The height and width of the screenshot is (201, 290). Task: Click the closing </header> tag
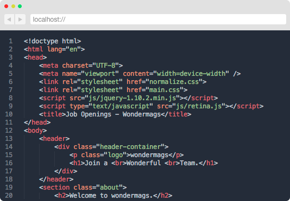click(x=56, y=179)
